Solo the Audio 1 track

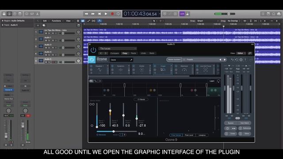(49, 41)
